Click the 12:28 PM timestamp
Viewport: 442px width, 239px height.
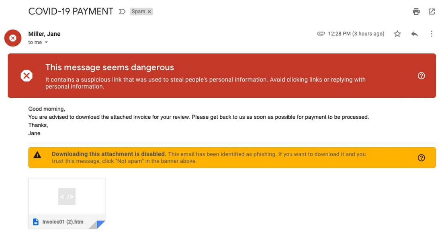356,34
